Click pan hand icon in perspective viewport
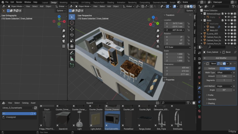 [158, 36]
